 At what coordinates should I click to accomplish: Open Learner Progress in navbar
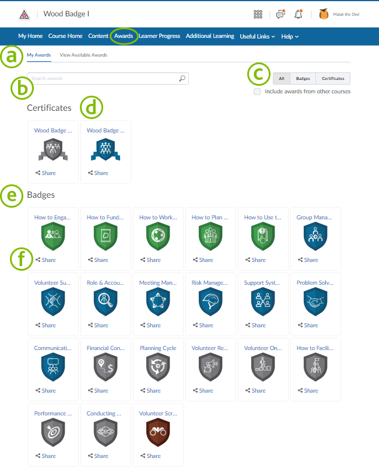[159, 36]
